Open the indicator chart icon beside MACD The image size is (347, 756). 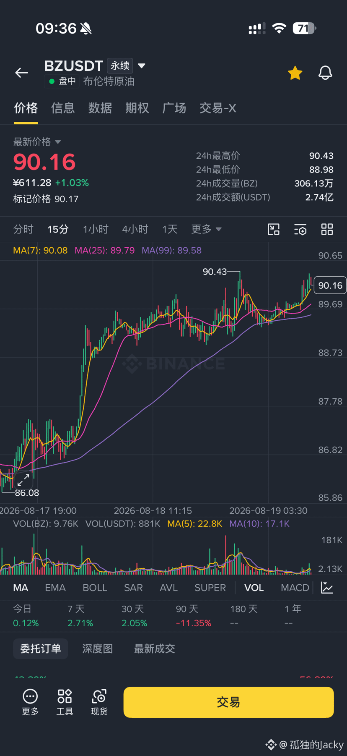(327, 588)
